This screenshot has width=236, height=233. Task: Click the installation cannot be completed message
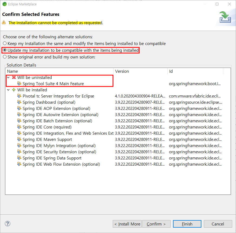[56, 23]
